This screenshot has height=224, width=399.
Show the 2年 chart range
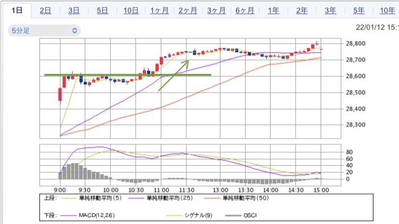pyautogui.click(x=302, y=11)
